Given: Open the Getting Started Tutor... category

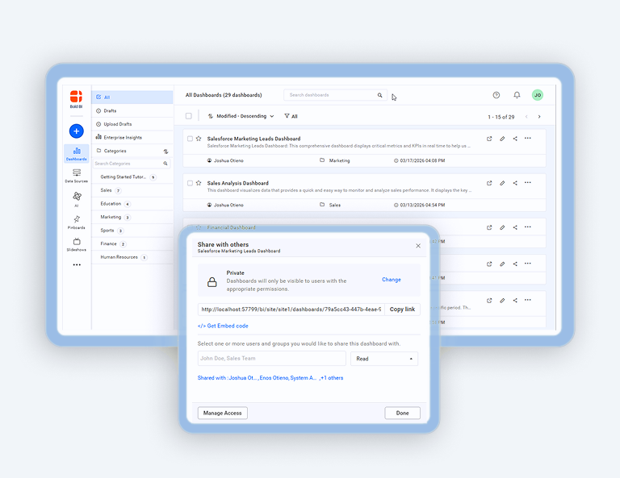Looking at the screenshot, I should point(132,177).
